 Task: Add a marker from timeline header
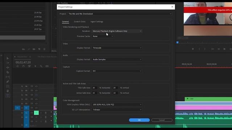(35, 66)
